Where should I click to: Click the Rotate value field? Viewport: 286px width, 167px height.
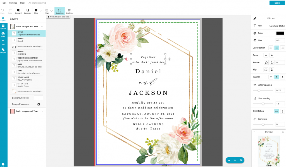(280, 62)
